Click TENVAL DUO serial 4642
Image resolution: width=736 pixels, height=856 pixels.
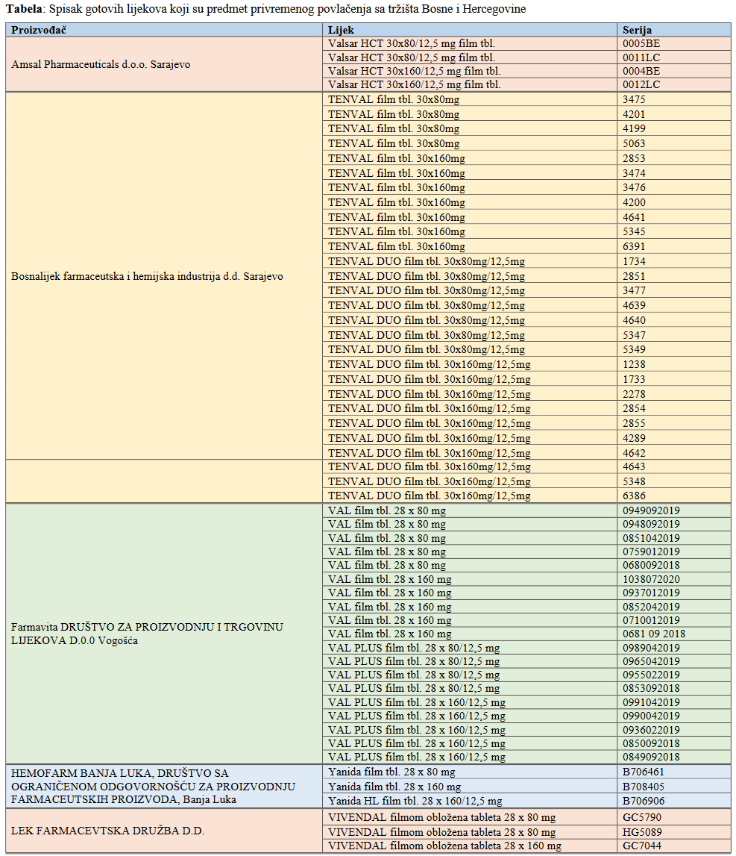coord(634,453)
